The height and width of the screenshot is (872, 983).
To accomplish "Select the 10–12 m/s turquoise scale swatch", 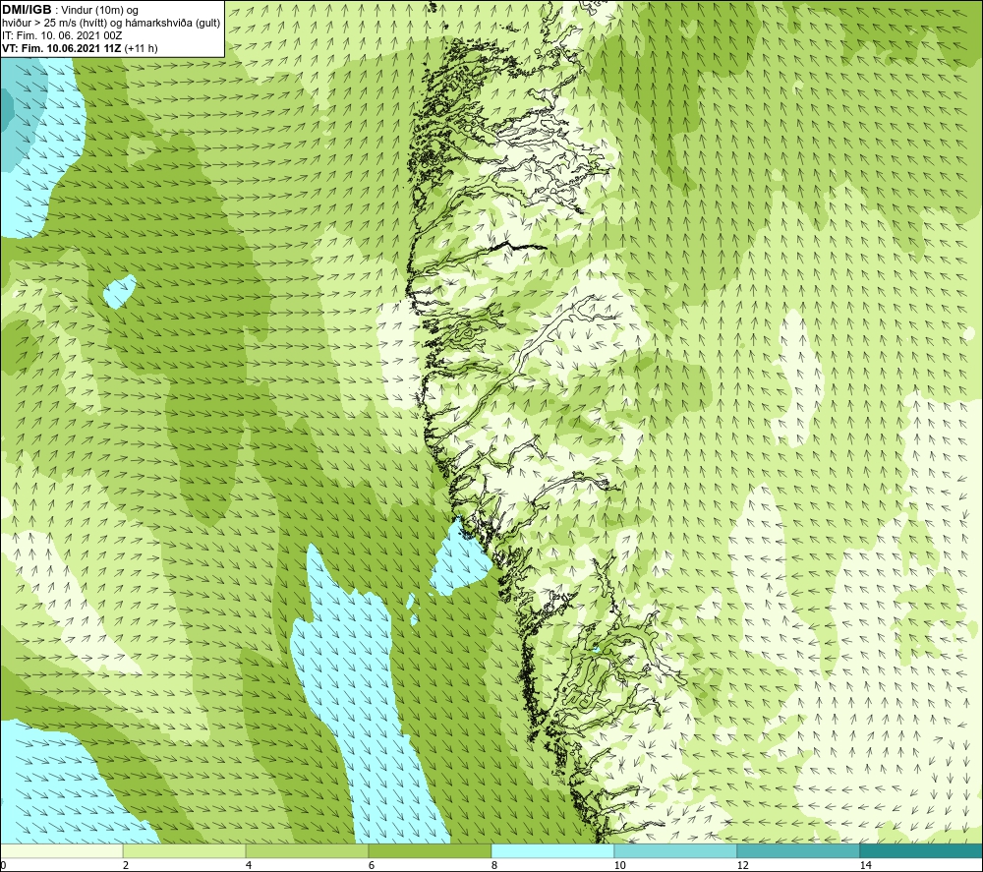I will click(x=676, y=851).
